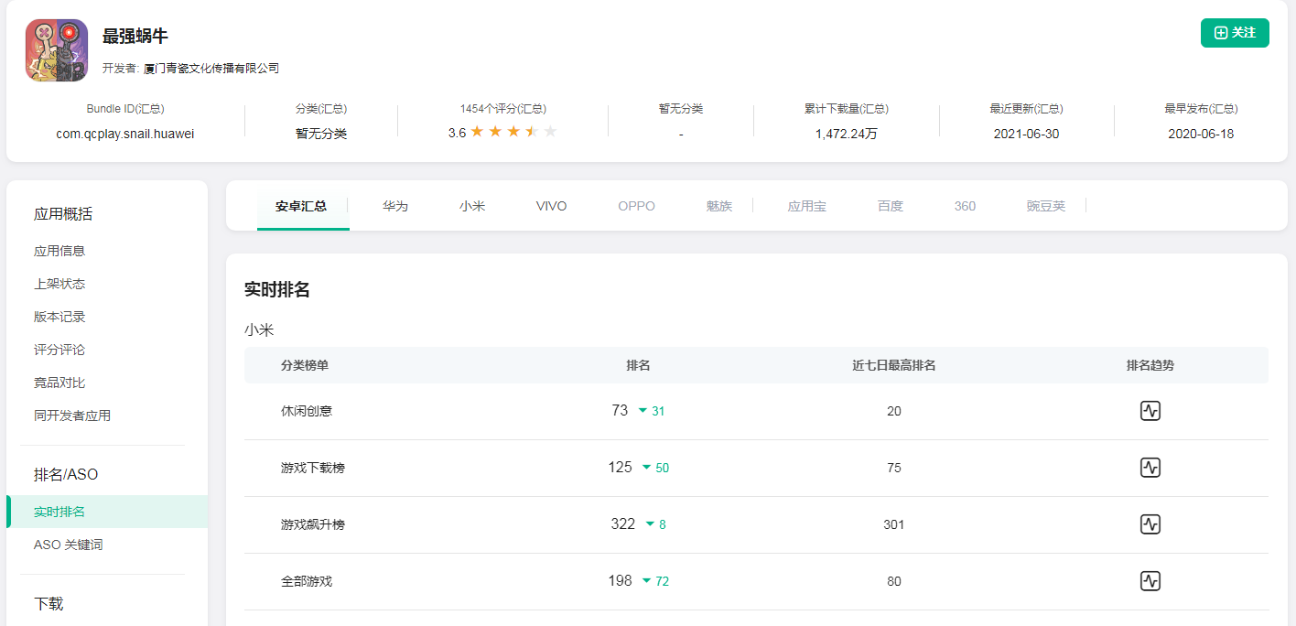Select the 安卓汇总 tab
Viewport: 1296px width, 626px height.
tap(301, 206)
